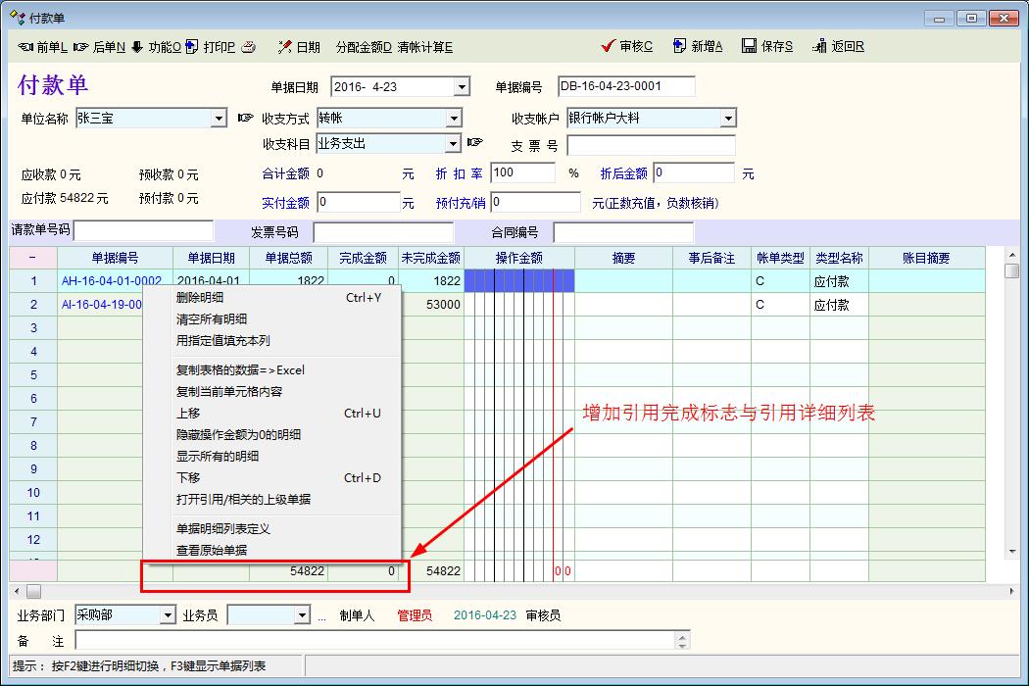This screenshot has height=686, width=1029.
Task: Approve the document with 审核 checkmark
Action: point(609,46)
